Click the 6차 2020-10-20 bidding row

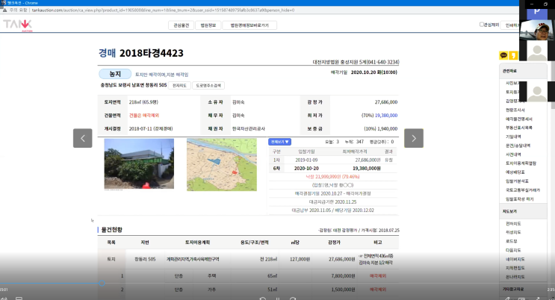(332, 169)
